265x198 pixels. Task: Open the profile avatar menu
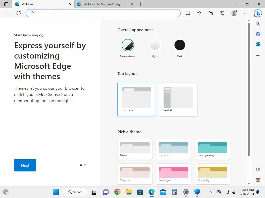tap(234, 13)
